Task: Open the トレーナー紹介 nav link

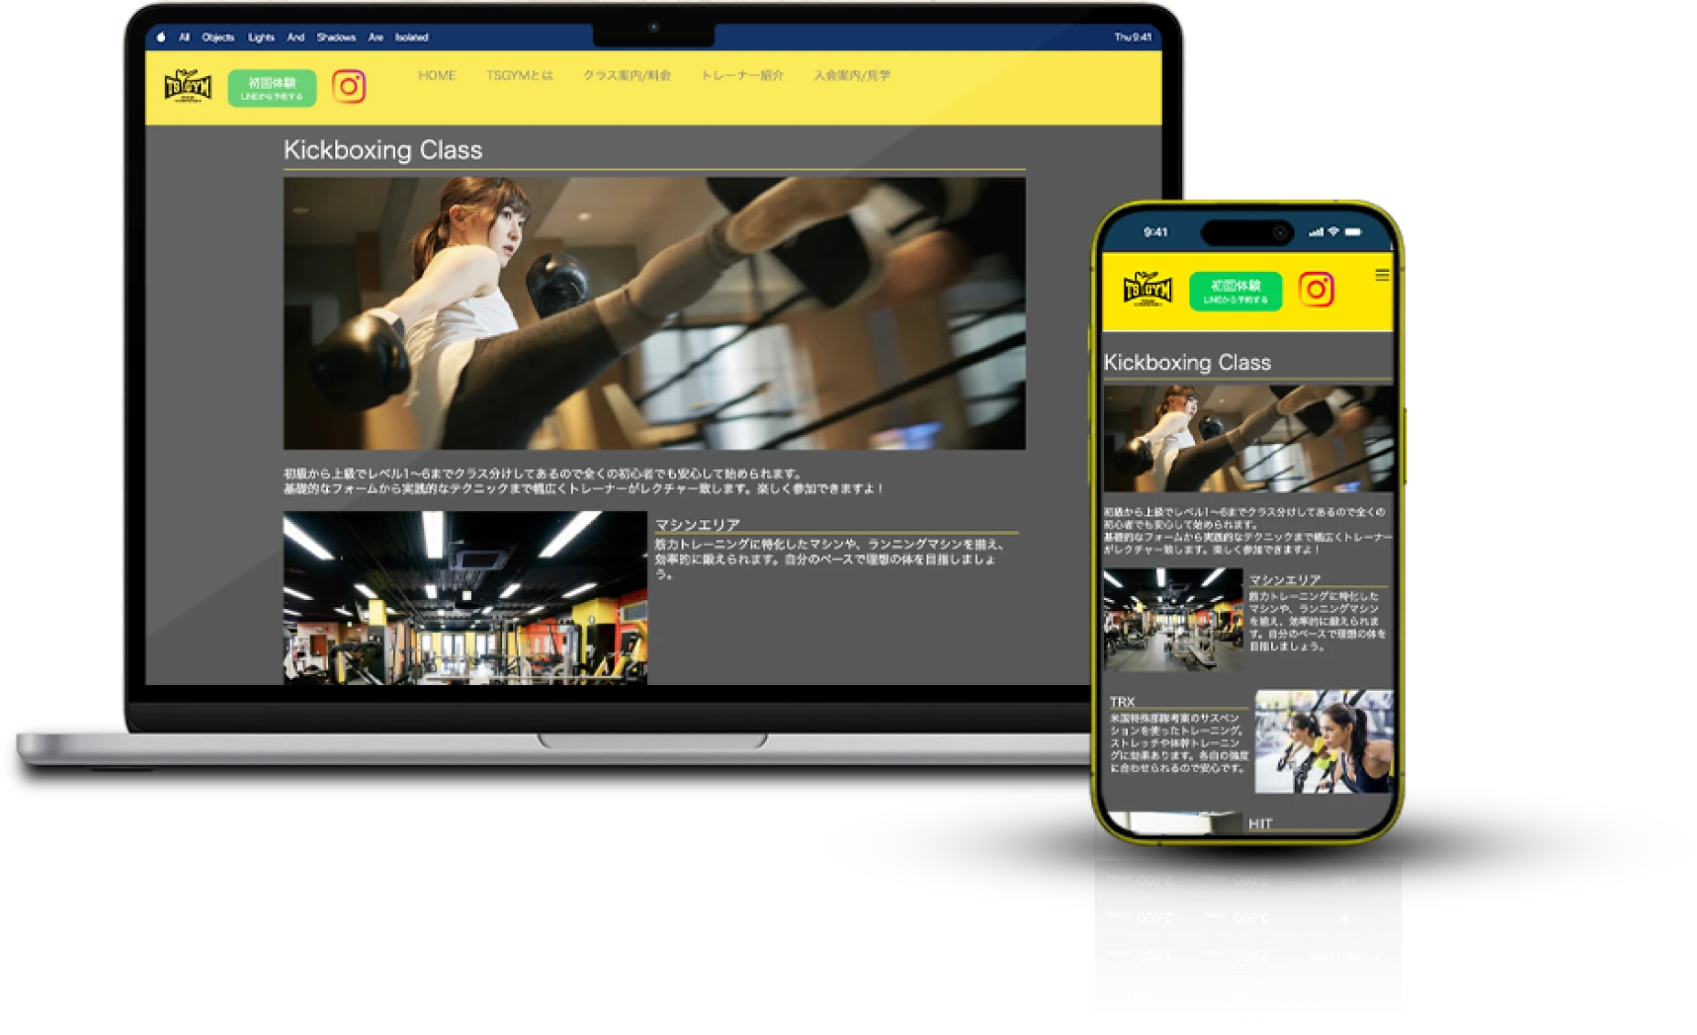Action: (x=742, y=75)
